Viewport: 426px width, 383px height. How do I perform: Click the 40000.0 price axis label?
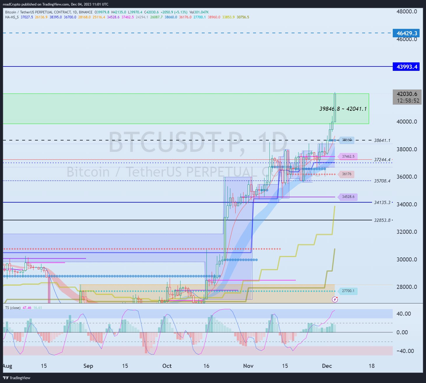[x=407, y=122]
